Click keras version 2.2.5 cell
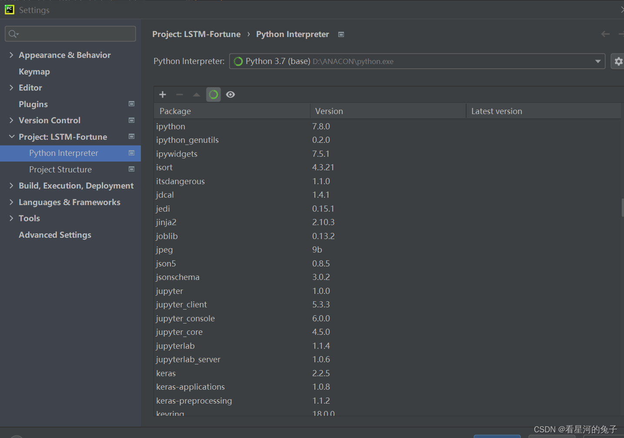This screenshot has width=624, height=438. click(321, 373)
